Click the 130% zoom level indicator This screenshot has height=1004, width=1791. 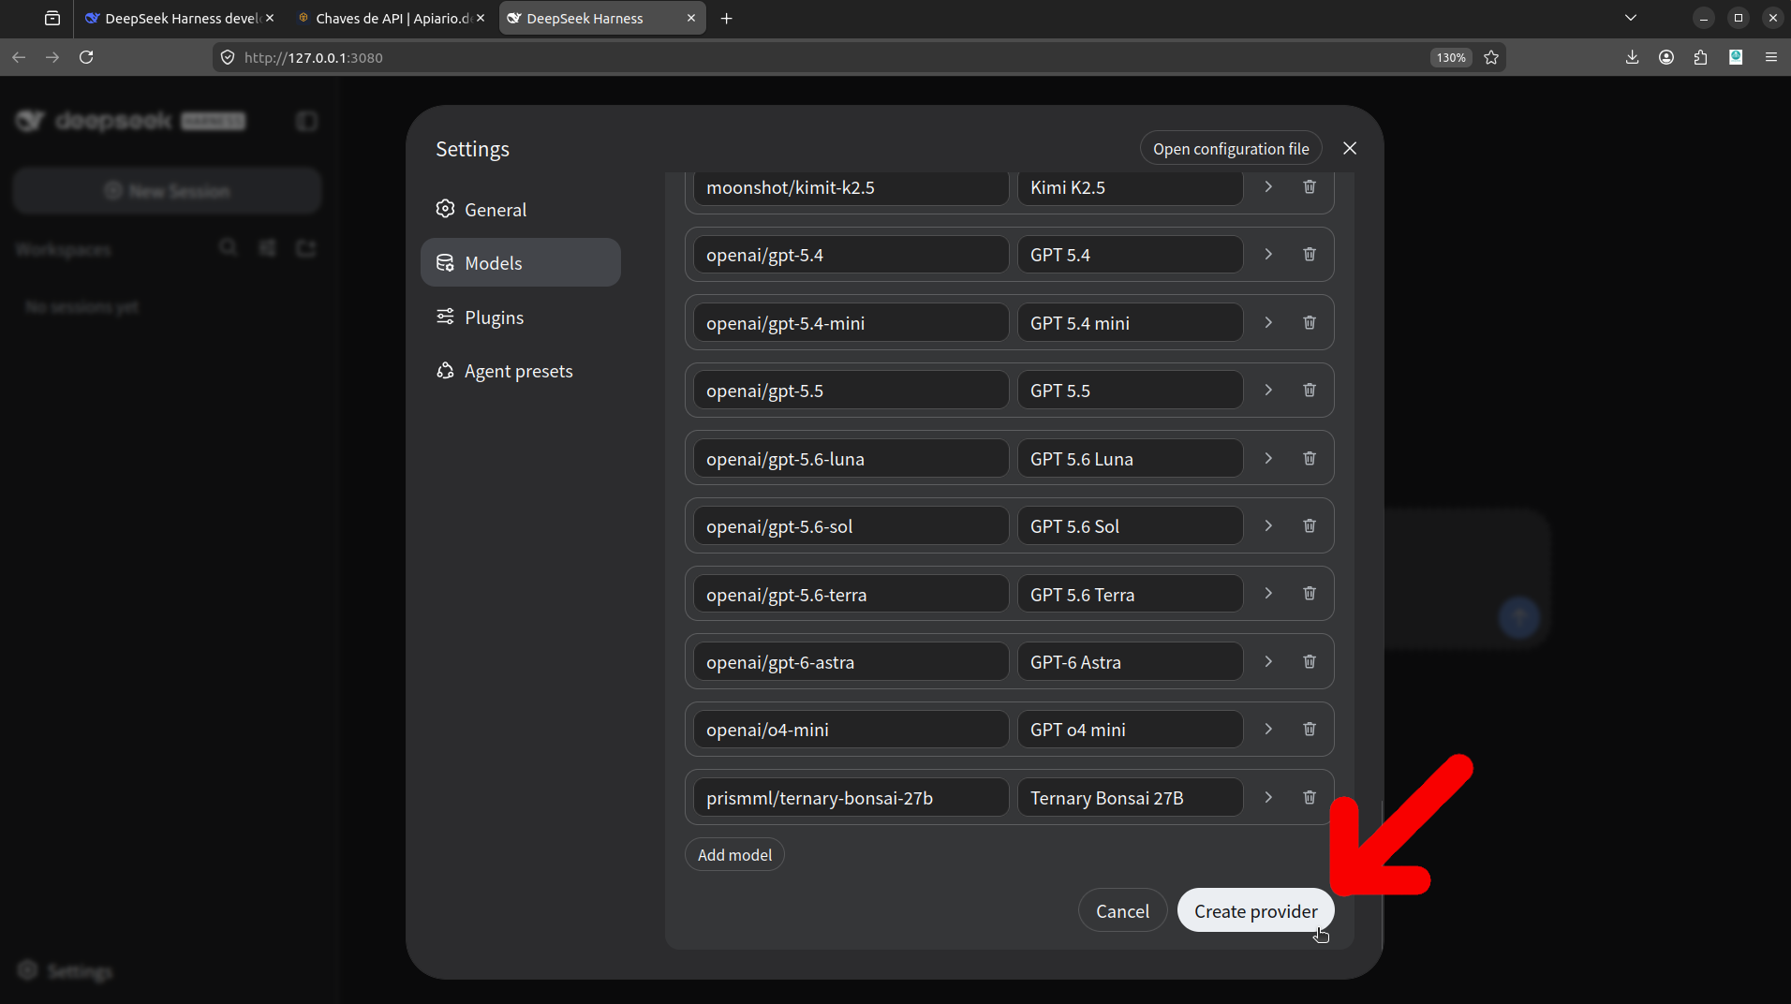[x=1451, y=57]
